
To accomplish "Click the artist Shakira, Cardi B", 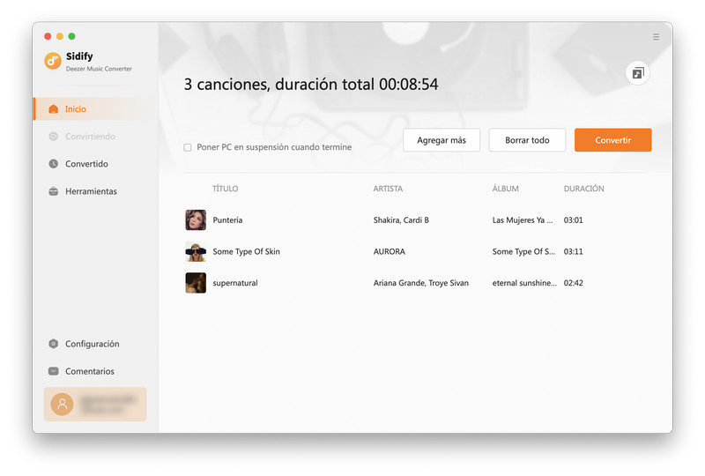I will coord(401,220).
